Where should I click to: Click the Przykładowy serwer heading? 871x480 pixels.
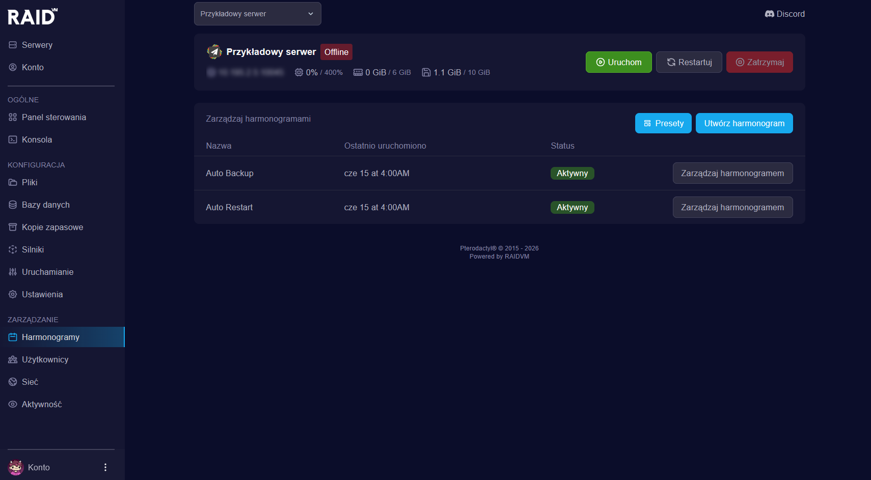tap(271, 52)
